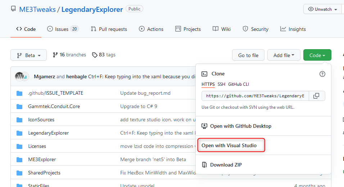Open the Unwatch dropdown
The height and width of the screenshot is (187, 344).
(322, 9)
